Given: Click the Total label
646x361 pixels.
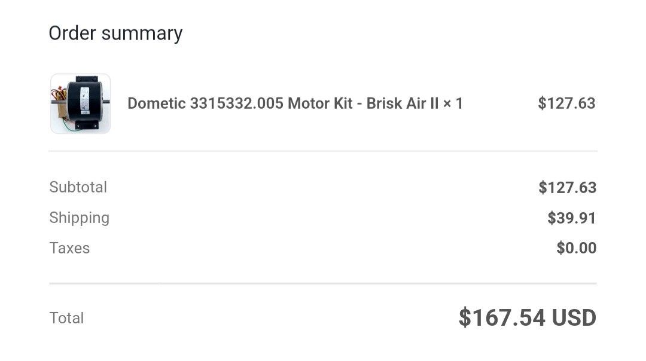Looking at the screenshot, I should (x=66, y=318).
